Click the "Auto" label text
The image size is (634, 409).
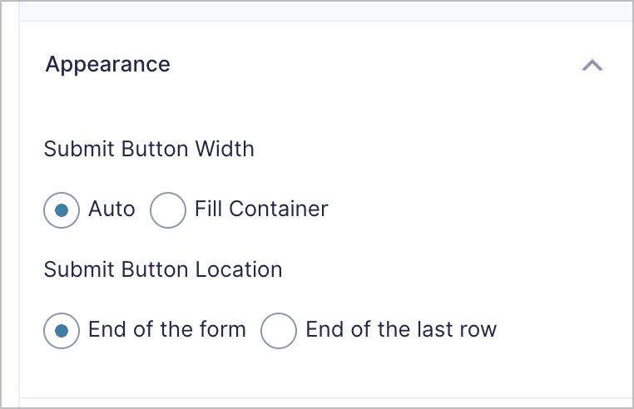[111, 209]
